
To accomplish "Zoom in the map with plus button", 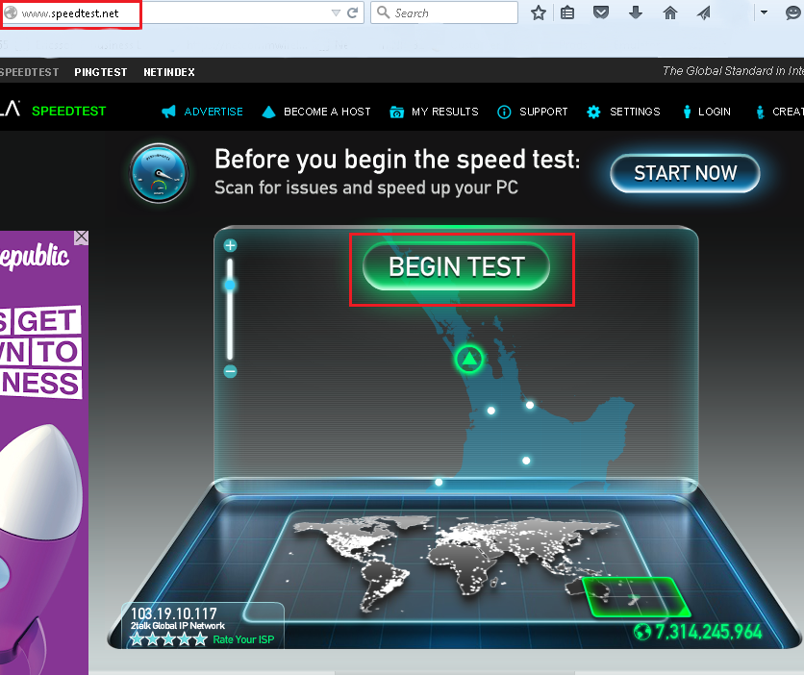I will (230, 245).
